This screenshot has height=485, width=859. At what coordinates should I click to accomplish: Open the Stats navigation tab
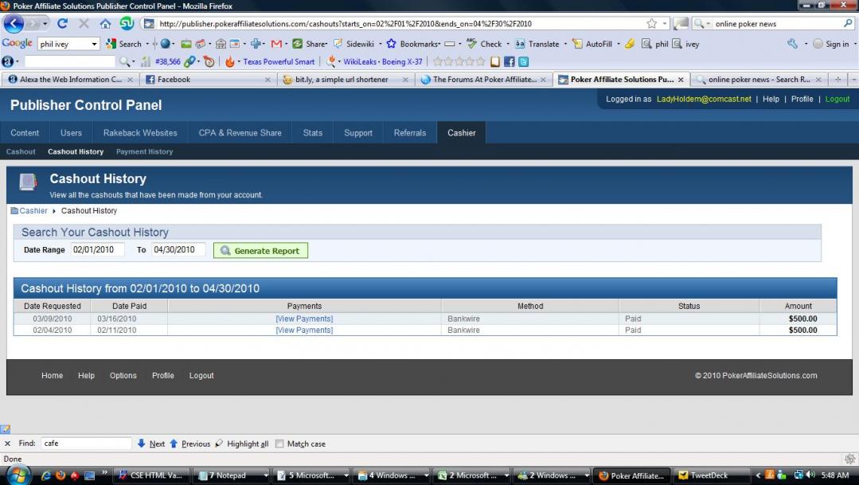(312, 133)
